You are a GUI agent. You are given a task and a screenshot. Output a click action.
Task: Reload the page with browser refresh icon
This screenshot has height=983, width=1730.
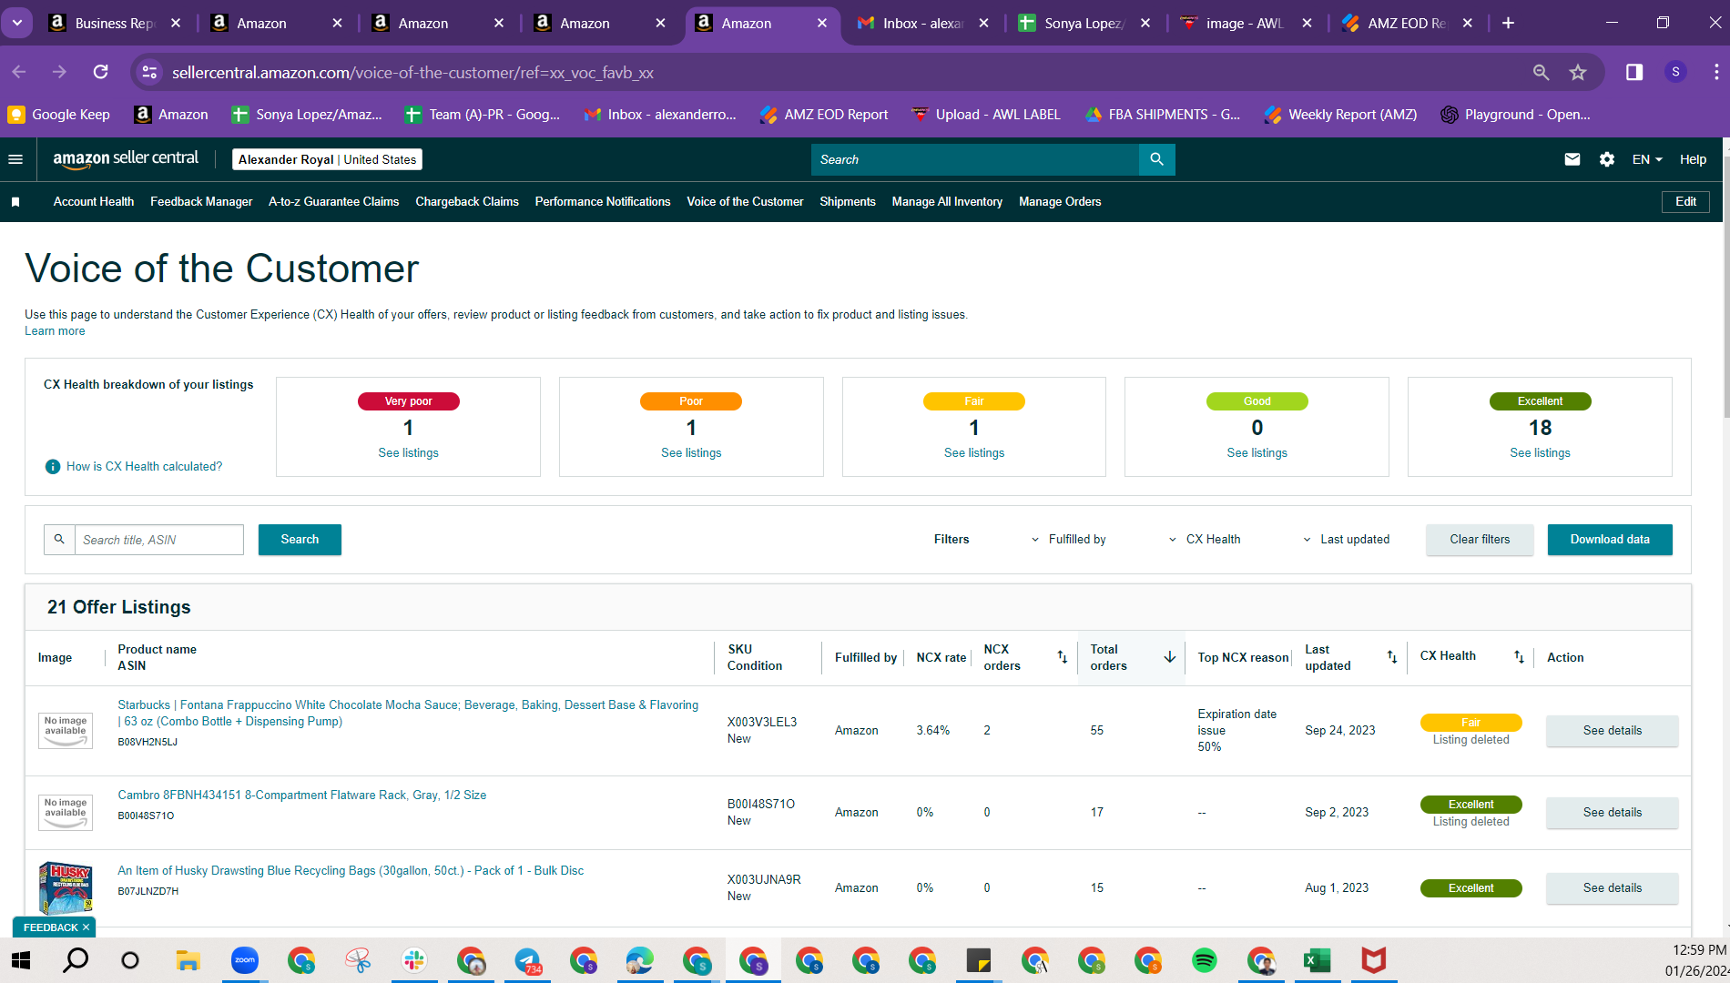point(101,72)
